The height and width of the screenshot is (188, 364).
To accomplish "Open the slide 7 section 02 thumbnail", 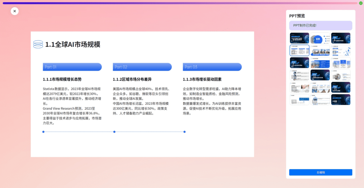I will pos(299,63).
